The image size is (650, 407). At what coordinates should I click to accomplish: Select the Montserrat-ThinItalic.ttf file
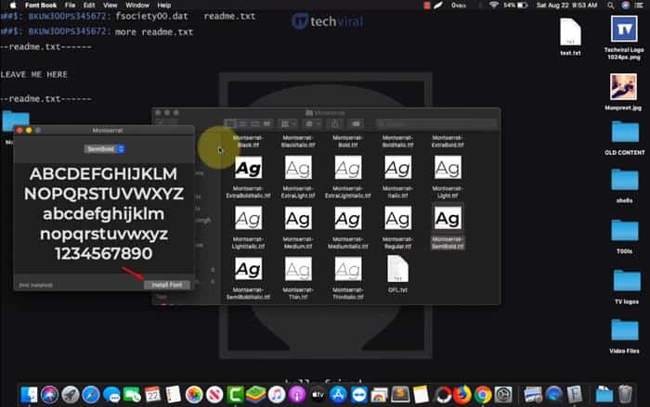point(348,269)
